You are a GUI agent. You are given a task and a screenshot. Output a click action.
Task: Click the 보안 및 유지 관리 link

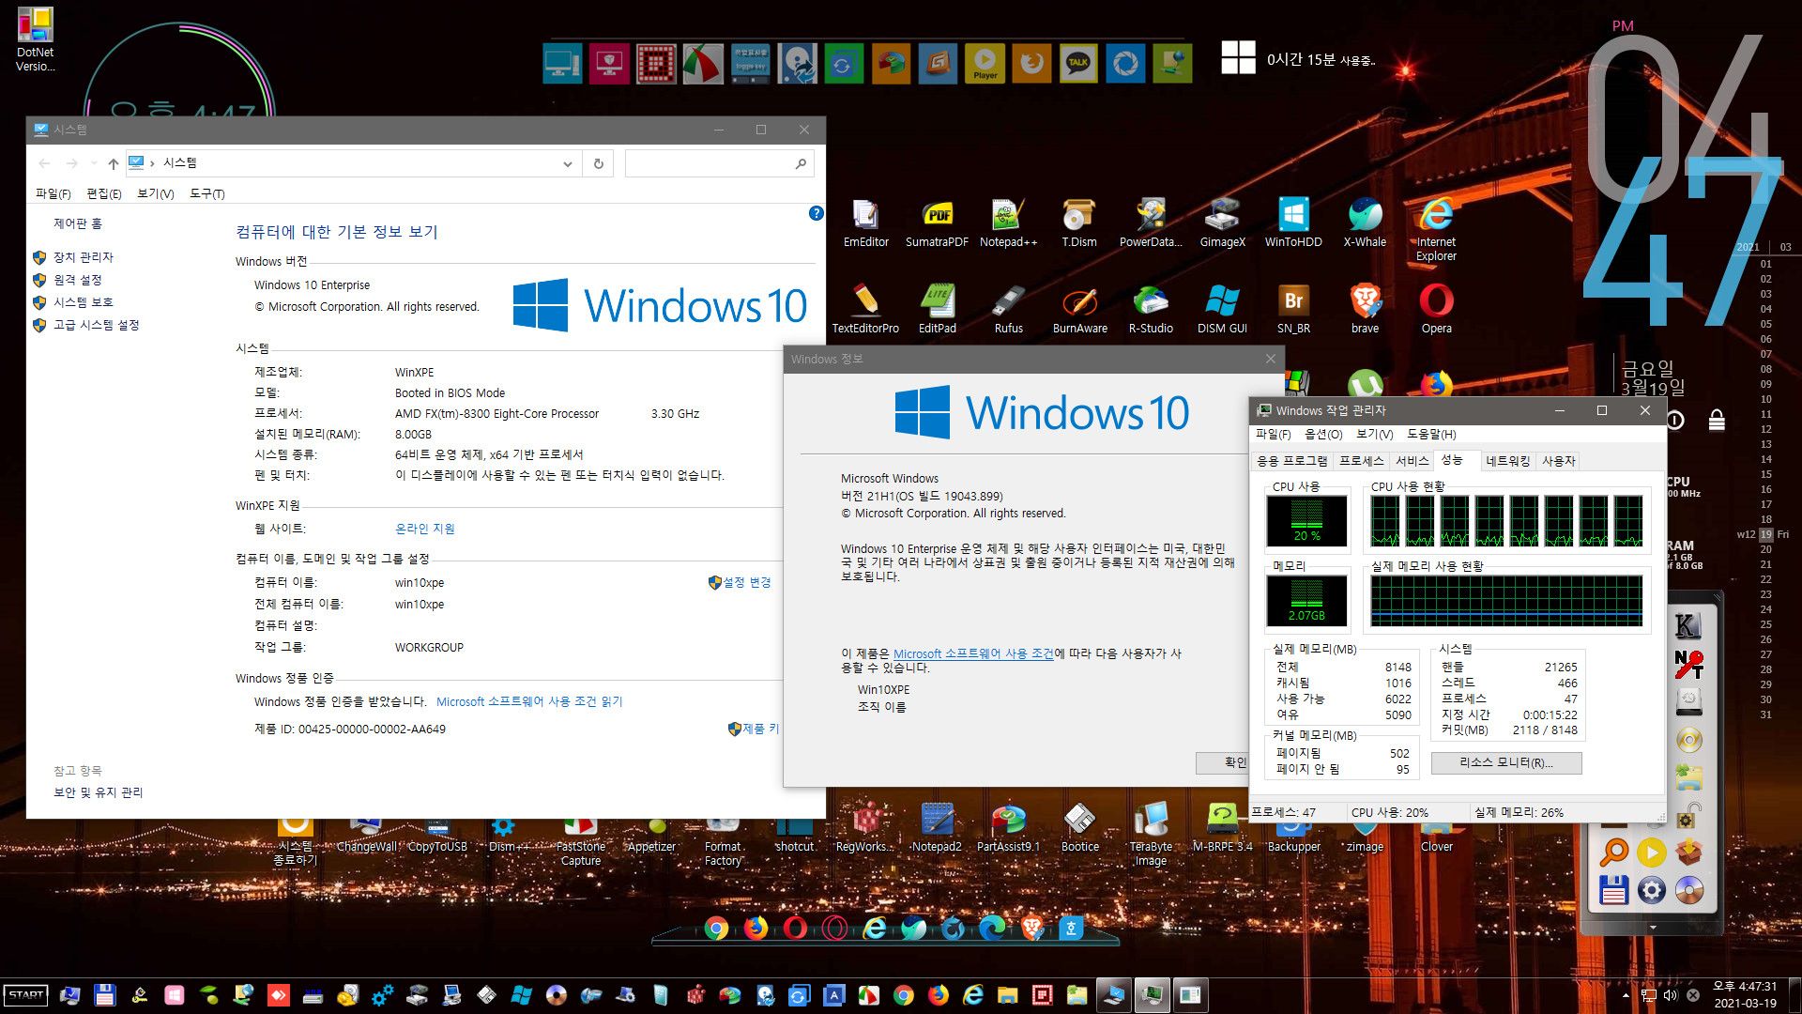click(x=99, y=792)
